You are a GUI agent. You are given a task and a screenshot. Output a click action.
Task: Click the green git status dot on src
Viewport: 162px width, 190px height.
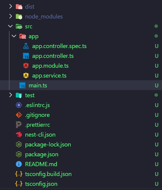tap(156, 26)
